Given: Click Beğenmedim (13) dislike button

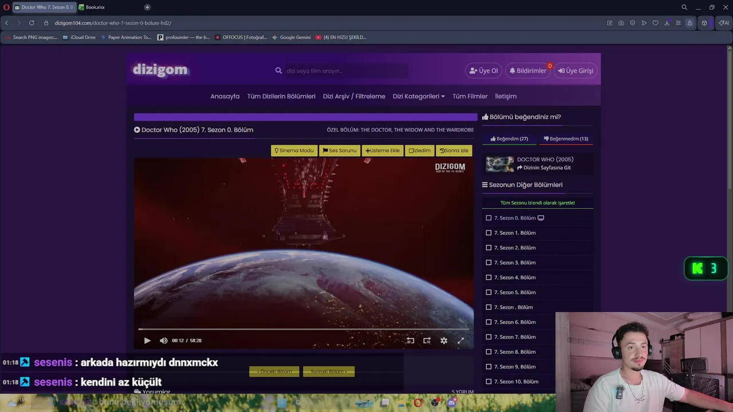Looking at the screenshot, I should tap(566, 138).
